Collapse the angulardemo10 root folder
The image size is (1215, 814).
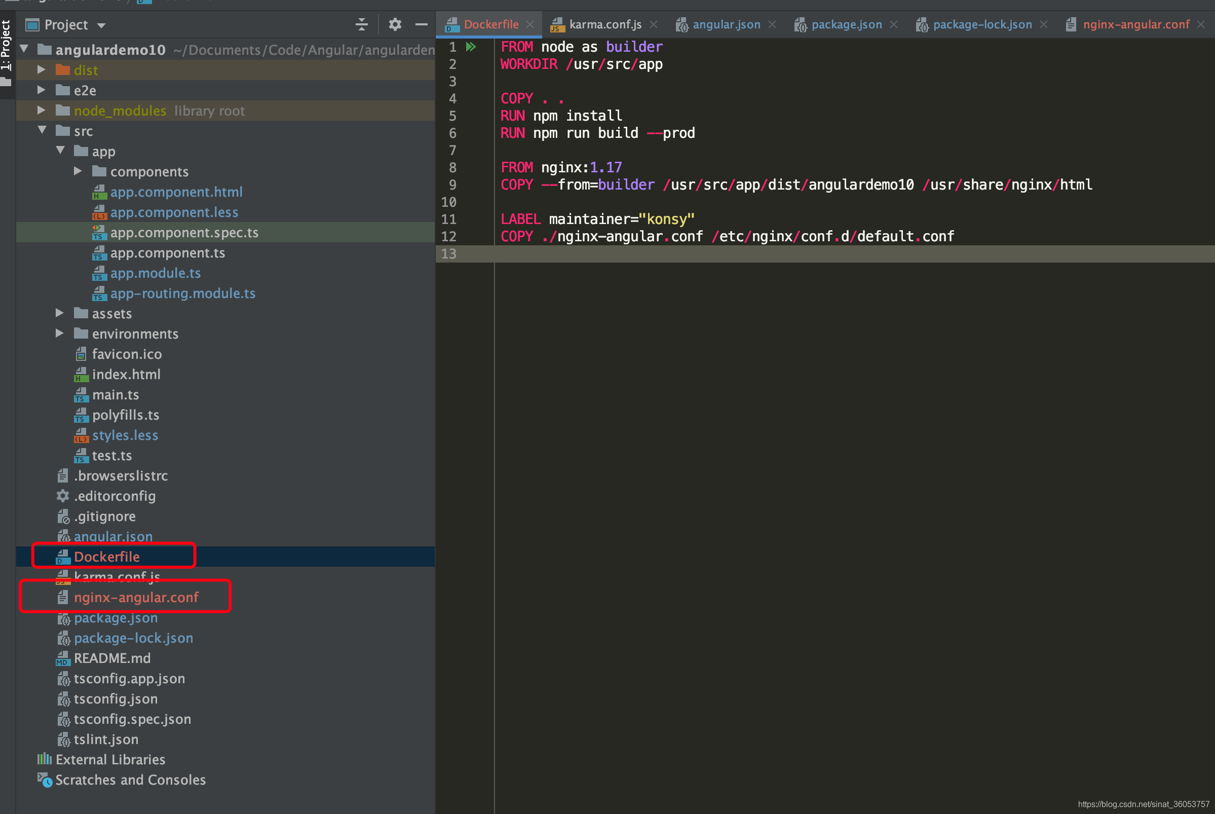[24, 49]
